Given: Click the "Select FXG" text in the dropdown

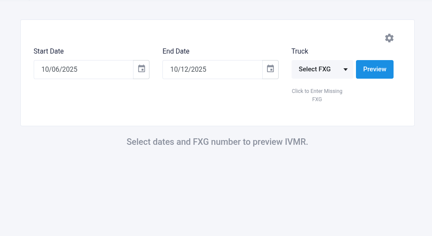Looking at the screenshot, I should click(314, 69).
